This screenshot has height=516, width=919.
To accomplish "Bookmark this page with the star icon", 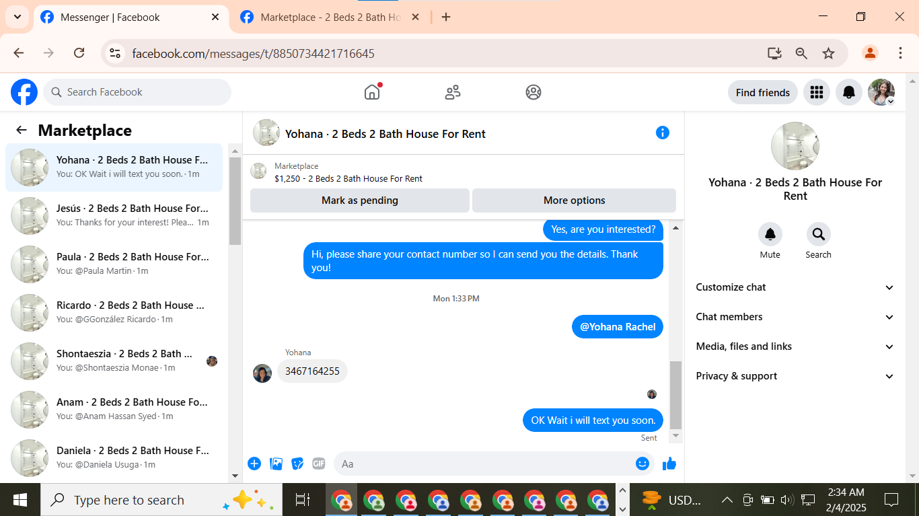I will point(828,53).
